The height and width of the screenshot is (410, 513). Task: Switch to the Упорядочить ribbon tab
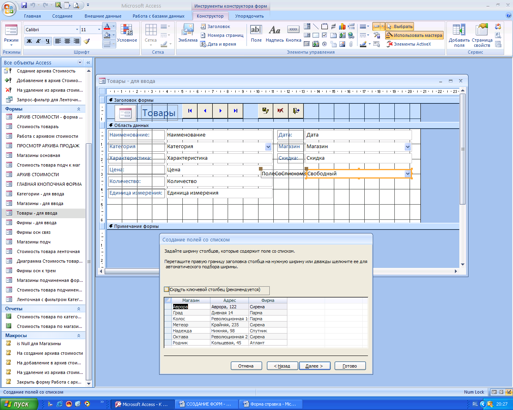coord(249,16)
